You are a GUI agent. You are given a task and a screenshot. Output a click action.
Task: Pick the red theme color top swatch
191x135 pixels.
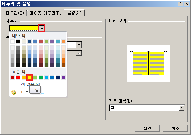click(x=41, y=41)
